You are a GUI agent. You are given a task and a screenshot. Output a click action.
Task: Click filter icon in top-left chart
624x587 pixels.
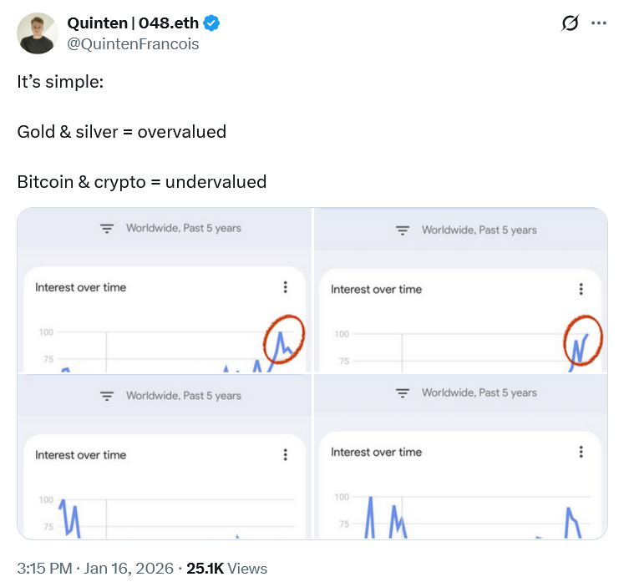tap(107, 228)
